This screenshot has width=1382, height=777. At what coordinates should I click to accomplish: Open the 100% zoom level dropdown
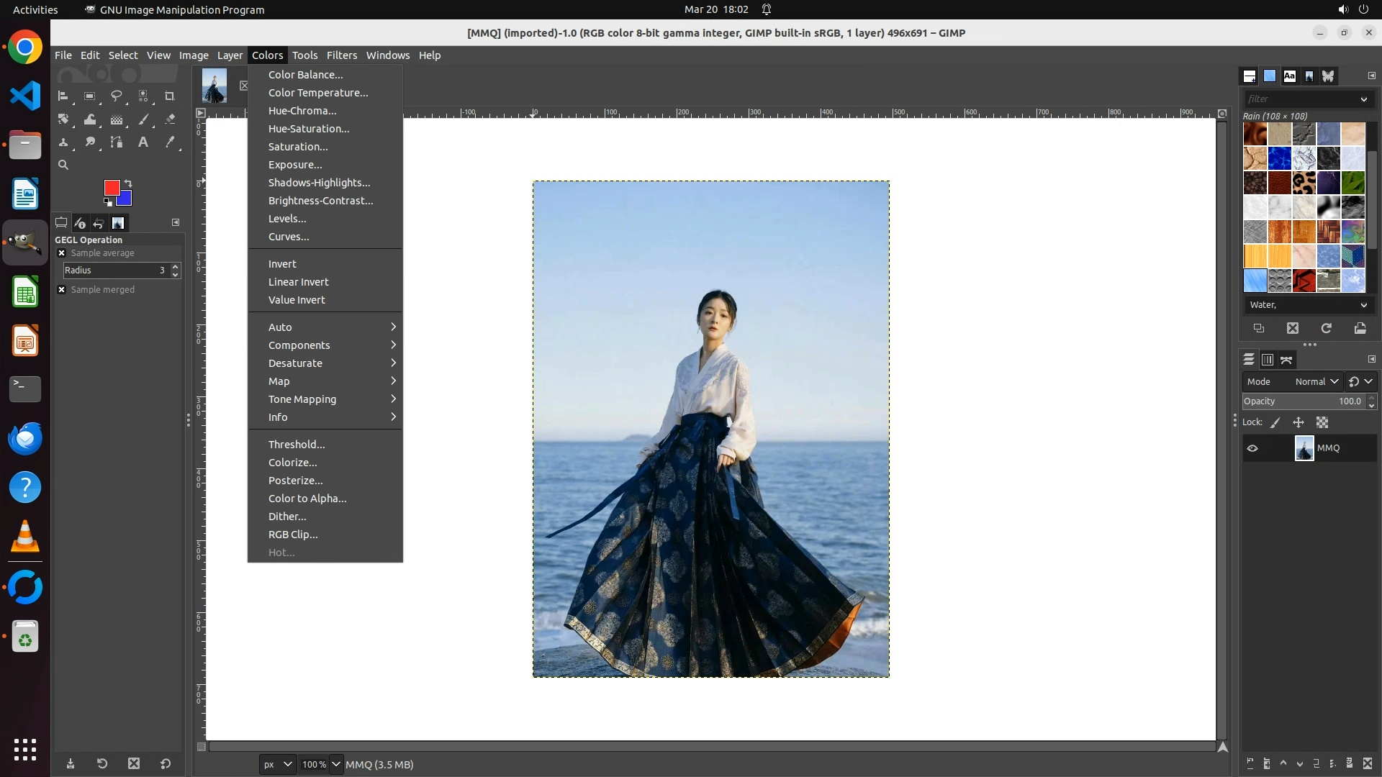pyautogui.click(x=335, y=764)
